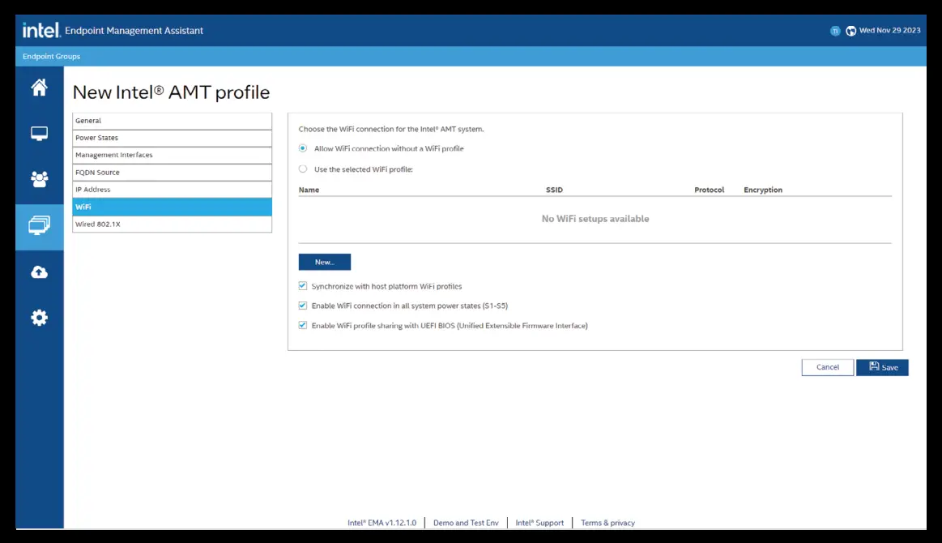Click the Endpoint Groups breadcrumb

pos(51,57)
